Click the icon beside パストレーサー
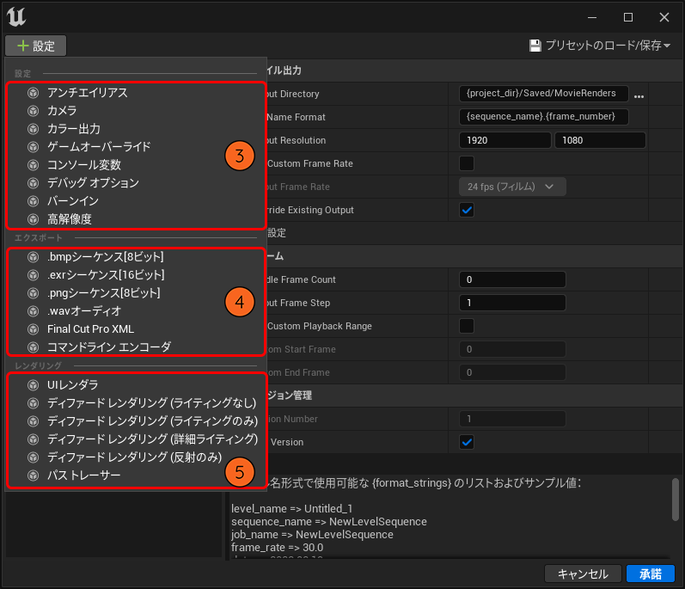This screenshot has height=589, width=685. (34, 475)
